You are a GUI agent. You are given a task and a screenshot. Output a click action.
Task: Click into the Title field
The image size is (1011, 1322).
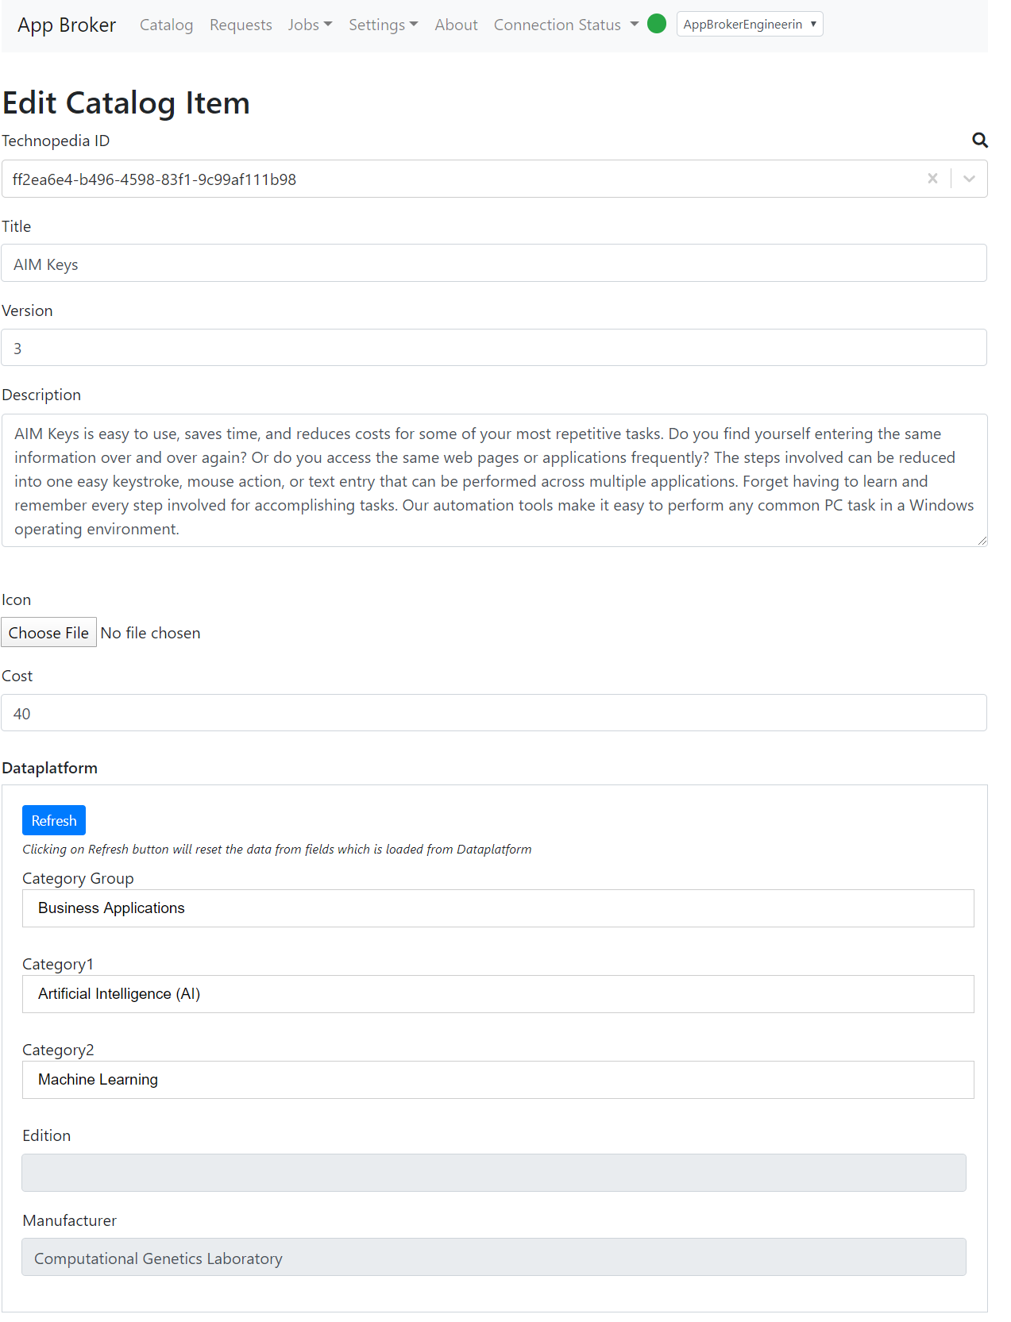click(493, 264)
